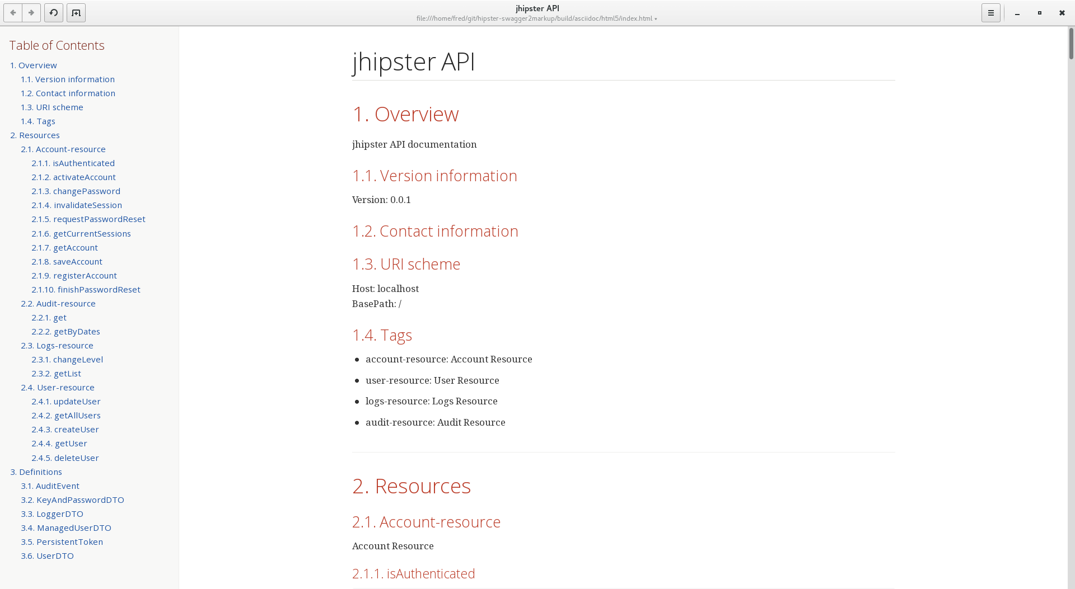
Task: Select '2.2. Audit-resource' sidebar link
Action: click(x=58, y=303)
